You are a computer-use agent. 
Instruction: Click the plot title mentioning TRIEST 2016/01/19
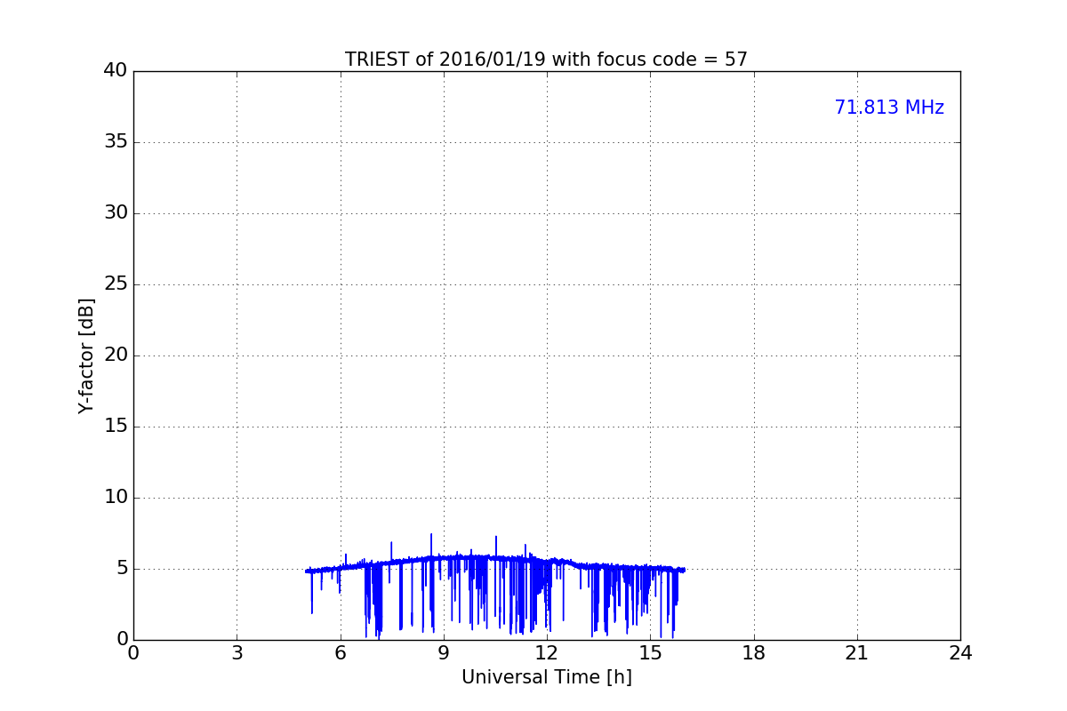pyautogui.click(x=546, y=60)
